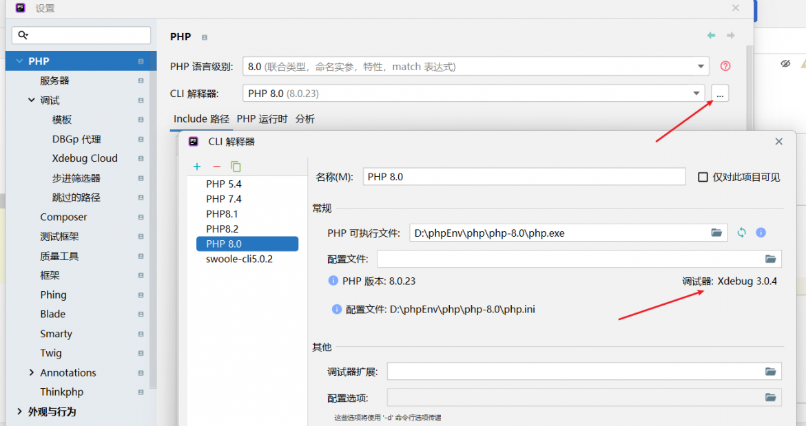Click project icon on the Thinkphp row
806x426 pixels.
pos(141,392)
